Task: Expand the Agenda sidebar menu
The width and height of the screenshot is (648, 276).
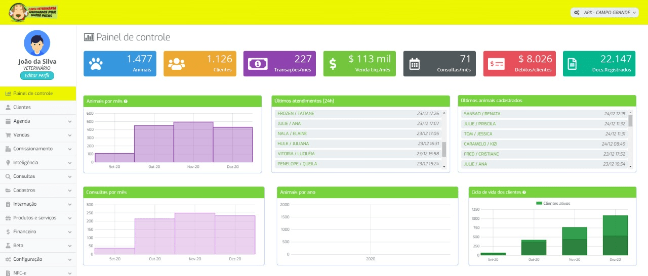Action: [38, 121]
